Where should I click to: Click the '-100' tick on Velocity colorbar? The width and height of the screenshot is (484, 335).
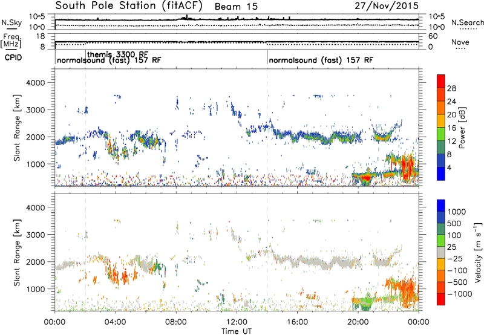[x=457, y=270]
